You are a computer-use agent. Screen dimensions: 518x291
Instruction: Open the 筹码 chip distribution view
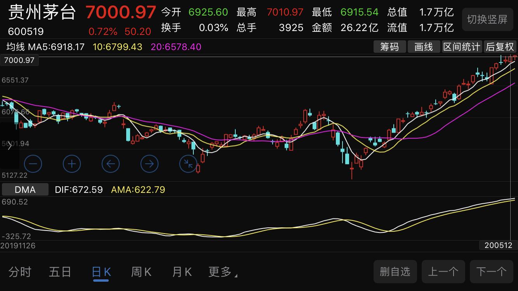(x=389, y=47)
